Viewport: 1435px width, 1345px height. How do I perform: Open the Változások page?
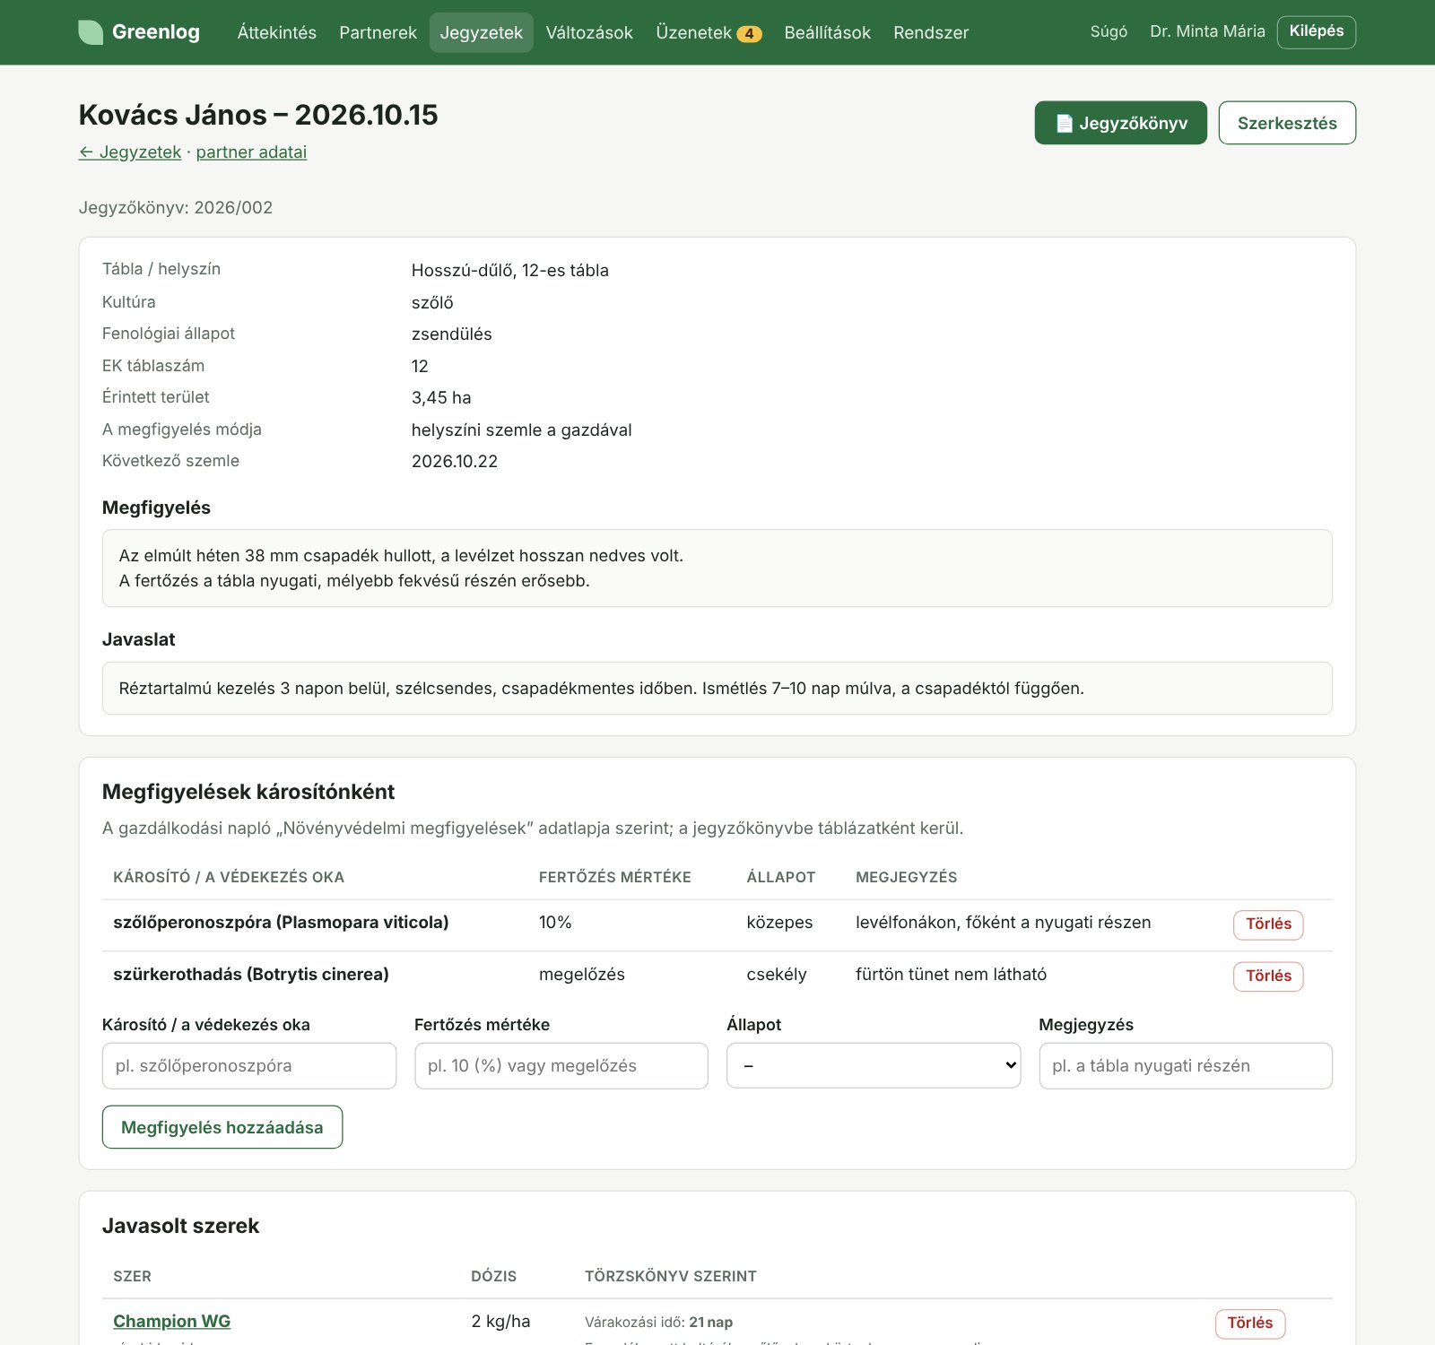click(x=589, y=32)
